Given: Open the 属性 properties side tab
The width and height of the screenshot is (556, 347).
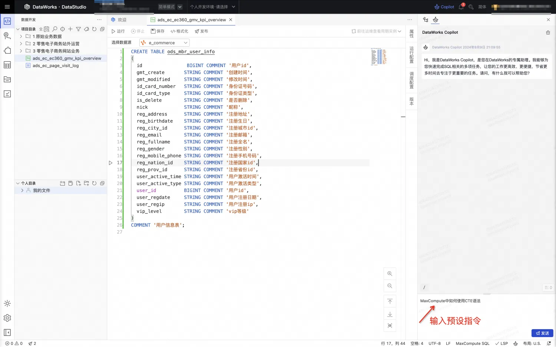Looking at the screenshot, I should pos(411,34).
